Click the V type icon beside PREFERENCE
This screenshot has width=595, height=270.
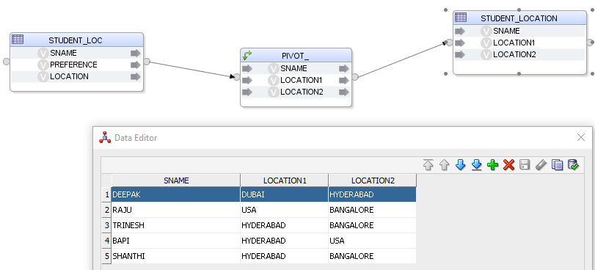(43, 65)
